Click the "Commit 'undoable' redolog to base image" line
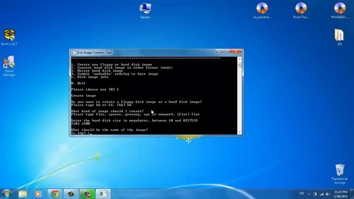 (x=114, y=74)
